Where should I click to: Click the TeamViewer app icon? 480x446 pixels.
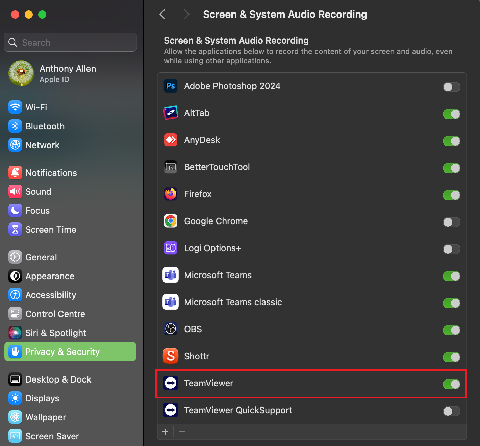[171, 383]
